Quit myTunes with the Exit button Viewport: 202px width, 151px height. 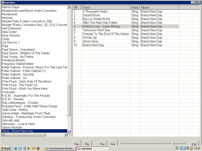[x=194, y=143]
